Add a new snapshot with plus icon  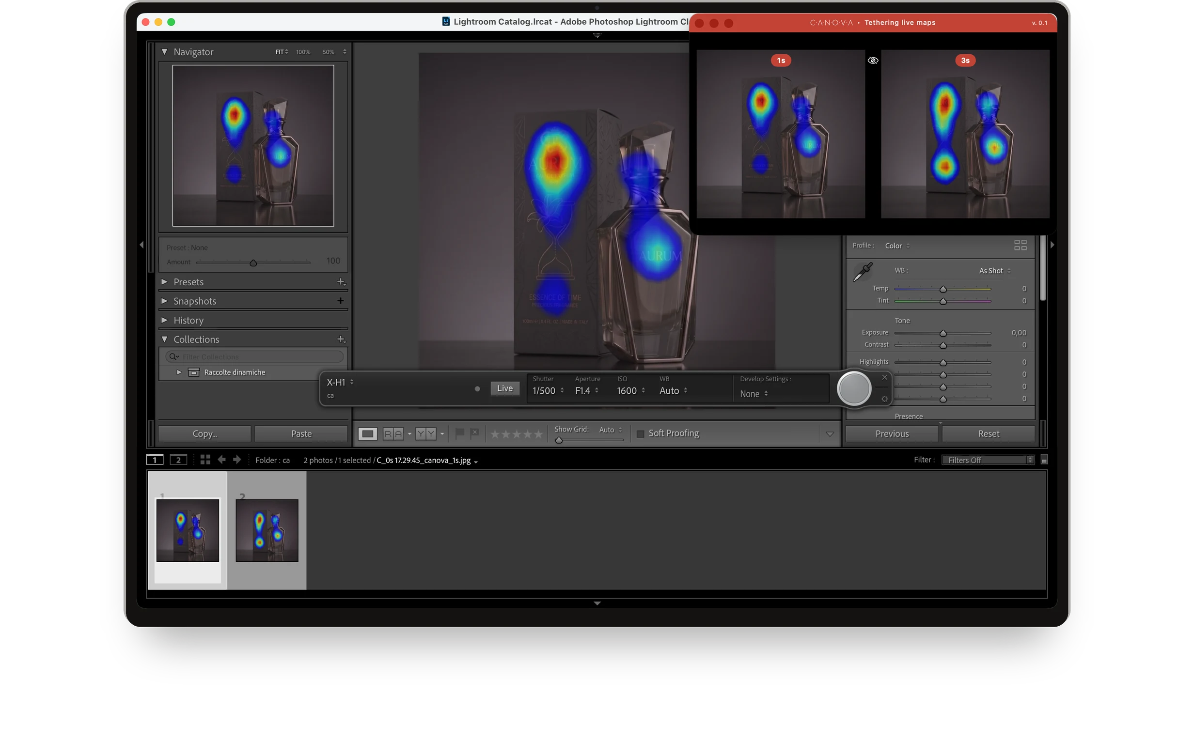(x=340, y=300)
